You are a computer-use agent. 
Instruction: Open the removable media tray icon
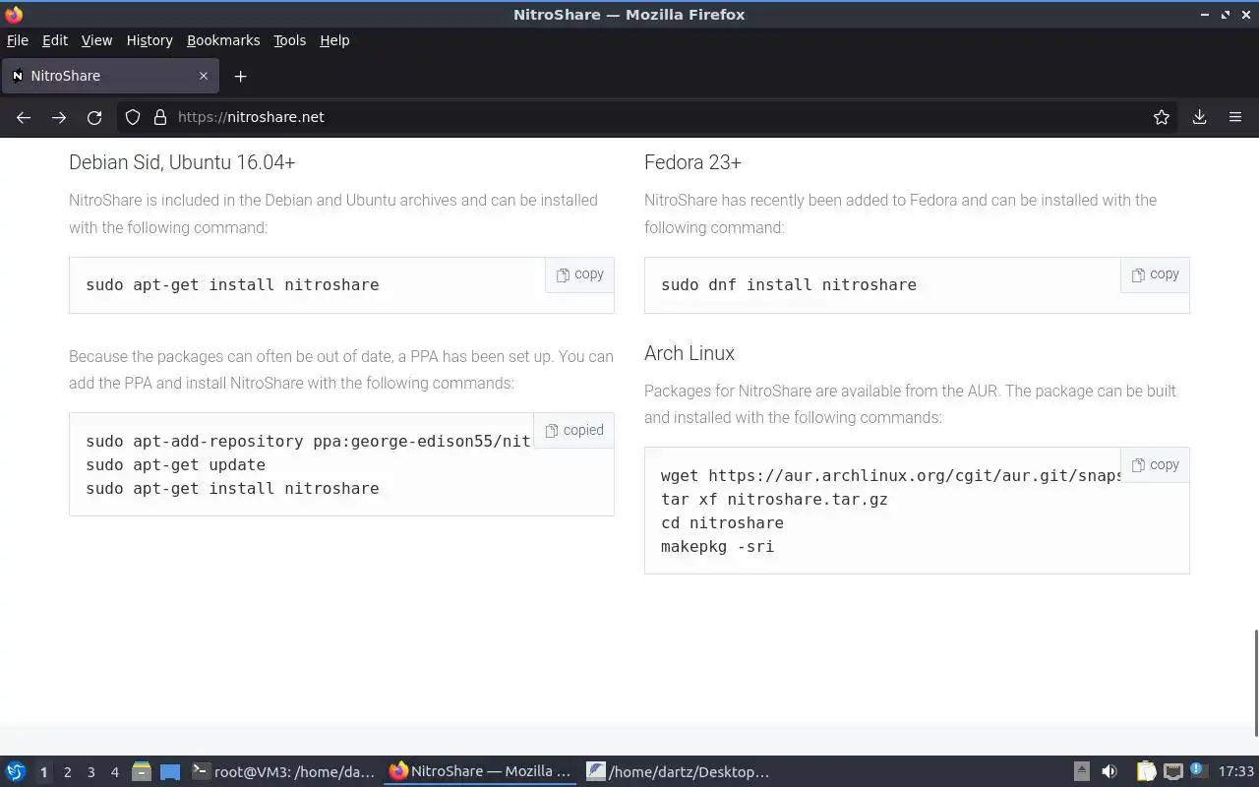click(x=1081, y=772)
